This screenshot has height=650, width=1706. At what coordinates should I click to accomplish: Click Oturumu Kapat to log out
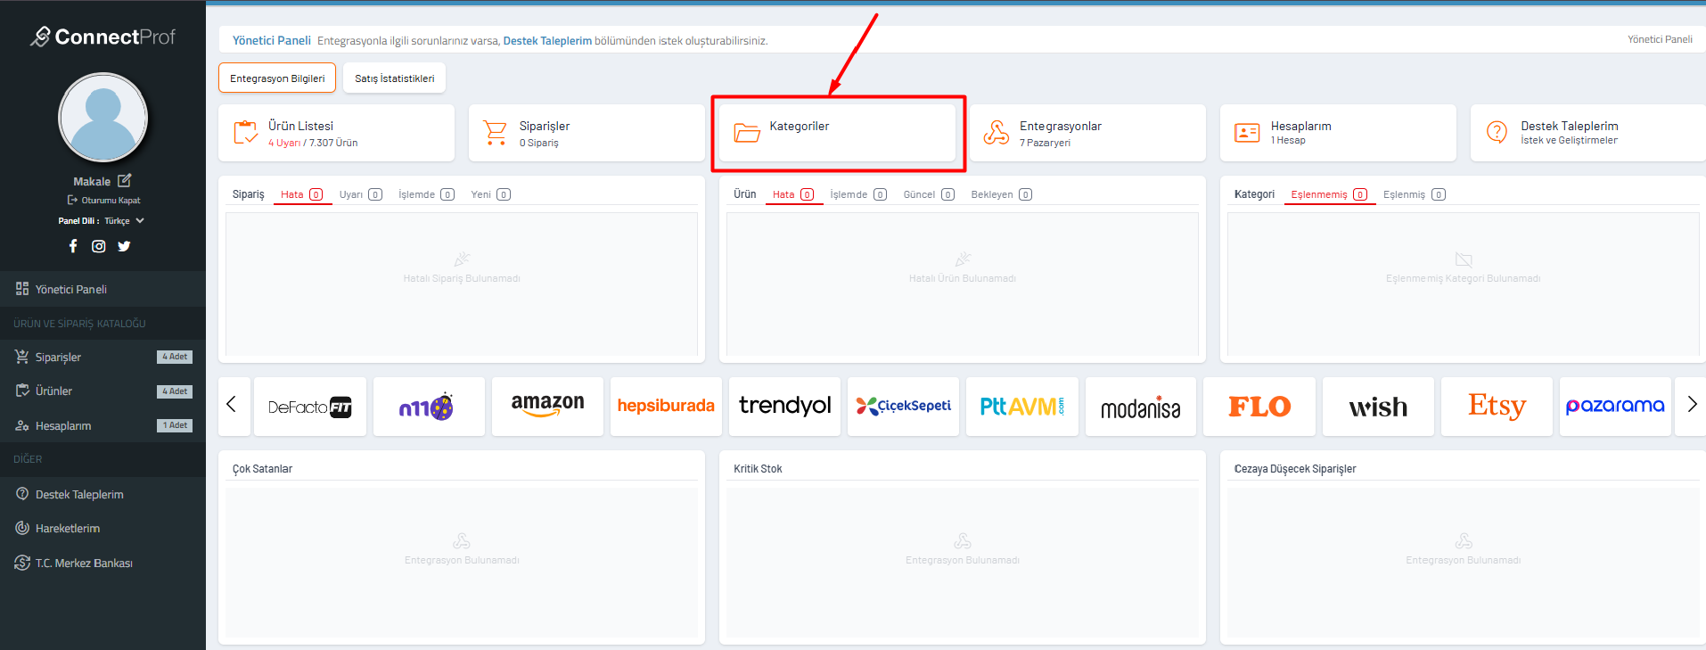coord(103,201)
